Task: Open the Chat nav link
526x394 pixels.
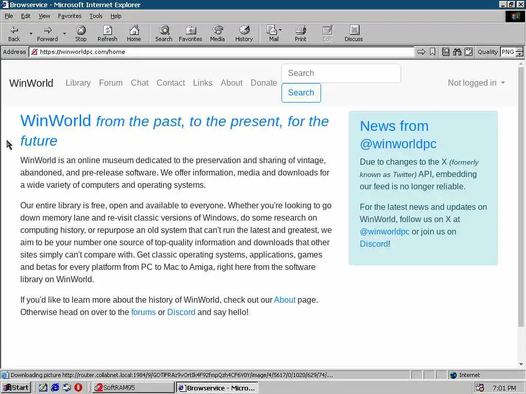Action: (140, 83)
